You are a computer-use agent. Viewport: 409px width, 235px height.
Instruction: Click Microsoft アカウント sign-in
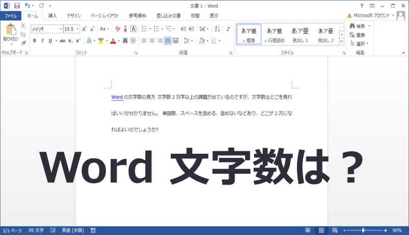(x=371, y=16)
